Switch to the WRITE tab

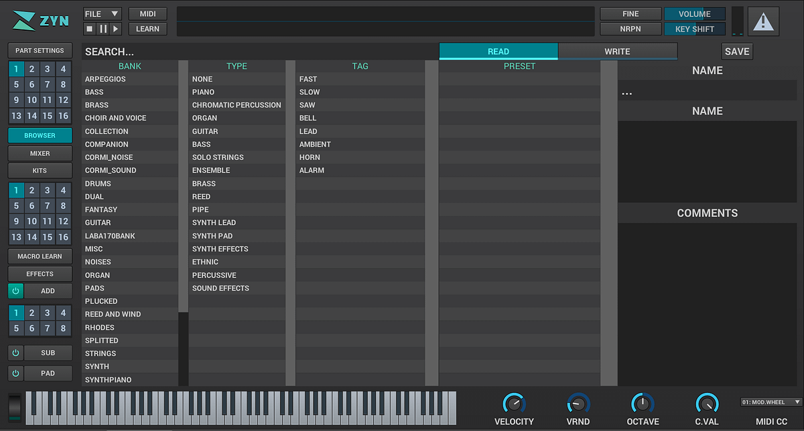point(617,52)
